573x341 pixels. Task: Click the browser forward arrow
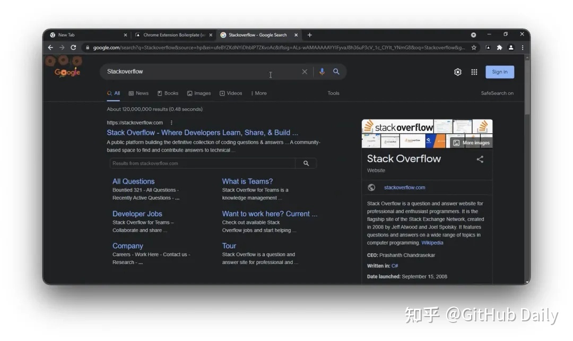pos(62,47)
